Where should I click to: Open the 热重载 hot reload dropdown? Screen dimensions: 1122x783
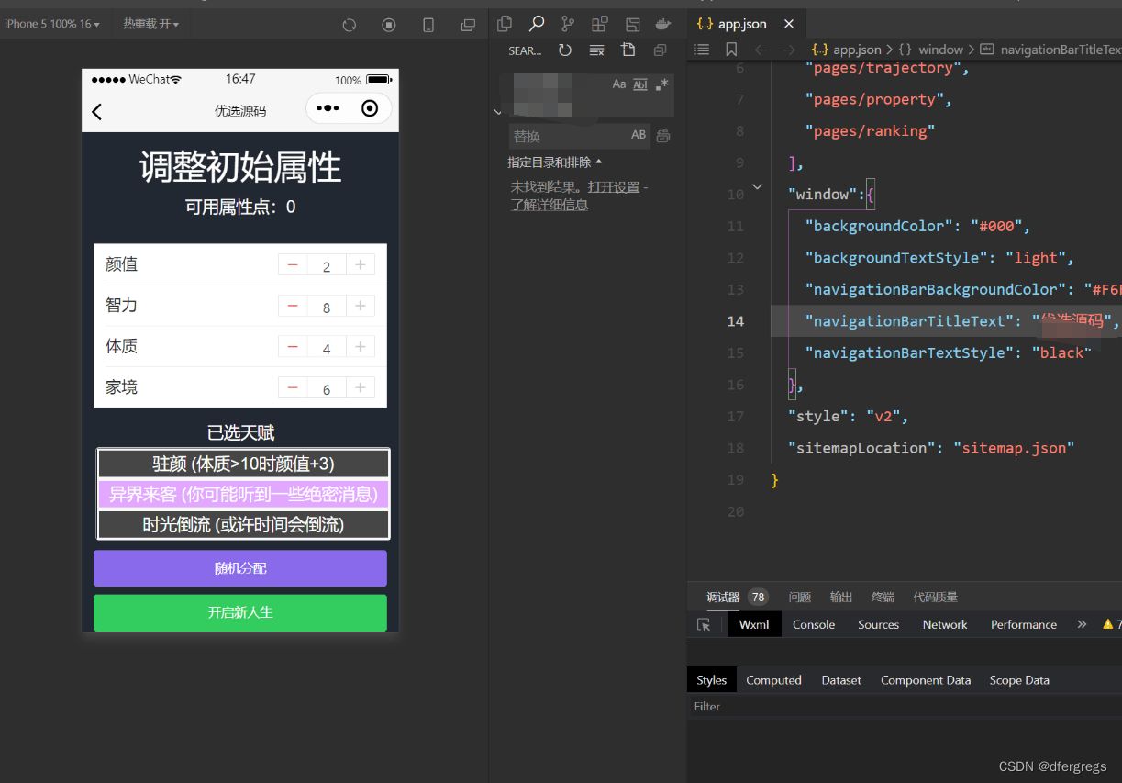tap(151, 24)
